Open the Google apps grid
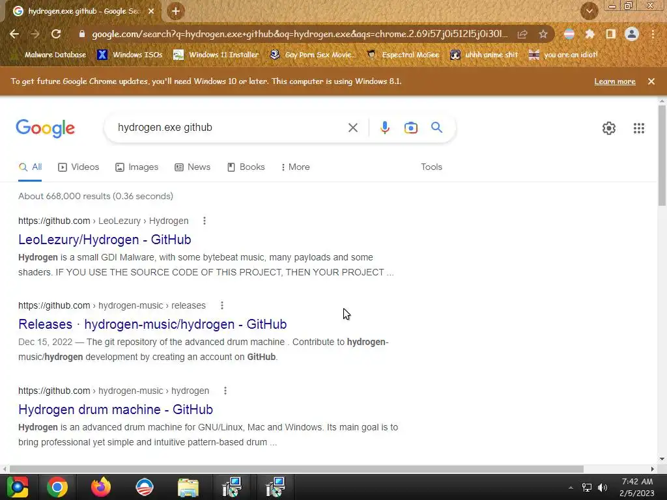667x500 pixels. click(638, 128)
